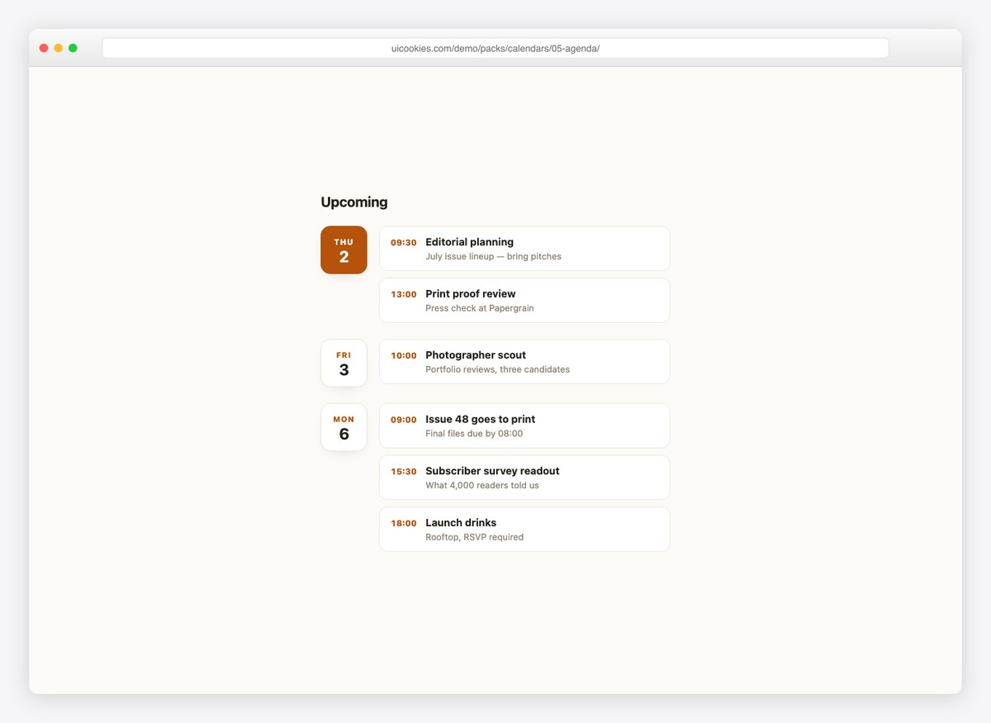
Task: Select the Thursday 2 date badge
Action: click(x=344, y=250)
